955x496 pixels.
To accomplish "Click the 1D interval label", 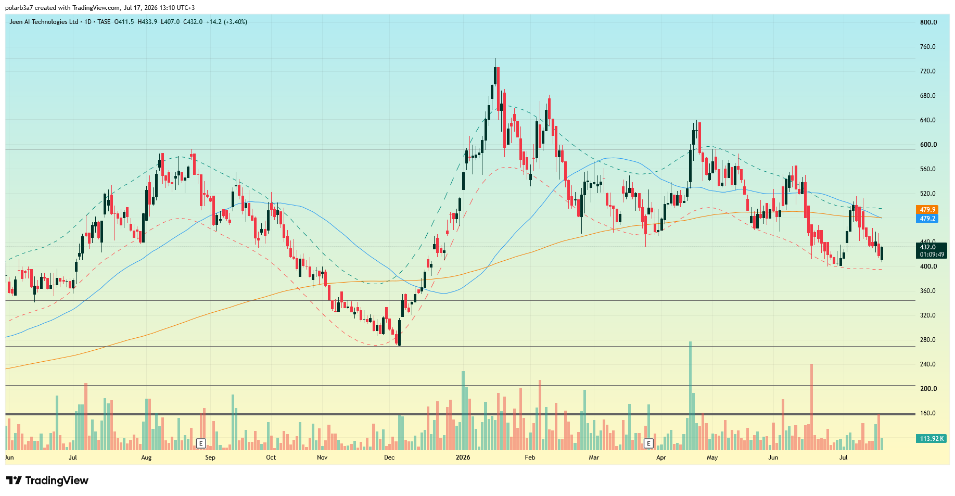I will [88, 22].
